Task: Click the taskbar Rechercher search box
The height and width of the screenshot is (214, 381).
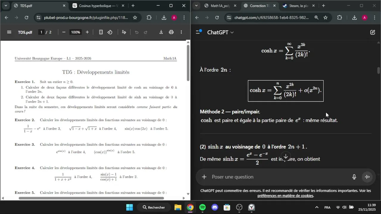Action: click(154, 207)
